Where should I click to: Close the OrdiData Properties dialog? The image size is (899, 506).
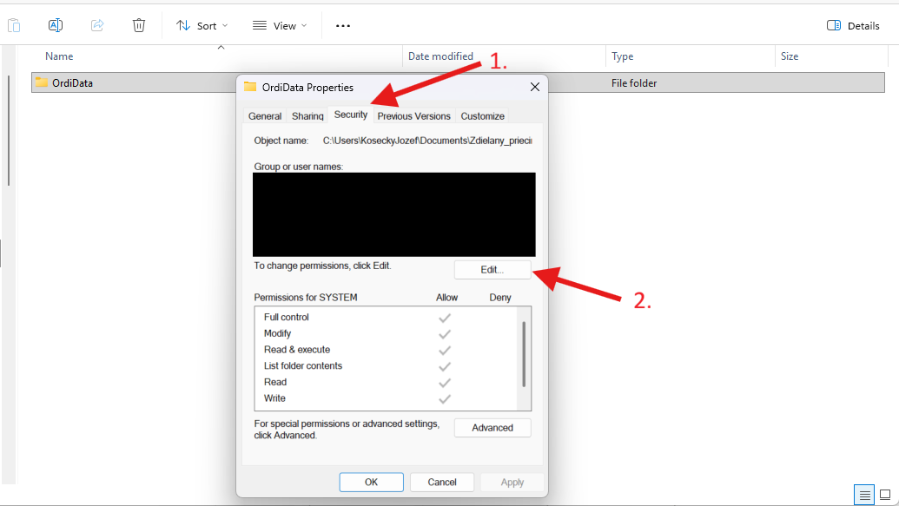(534, 87)
